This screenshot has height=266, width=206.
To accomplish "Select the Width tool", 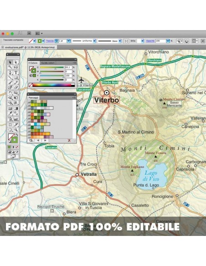I will [10, 98].
